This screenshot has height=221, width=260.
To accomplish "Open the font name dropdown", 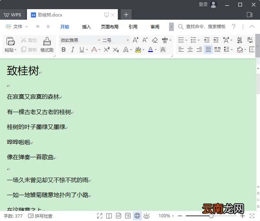I will point(99,40).
